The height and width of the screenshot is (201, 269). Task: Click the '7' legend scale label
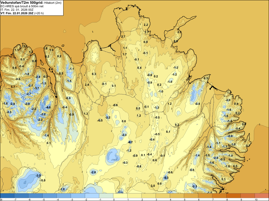[213, 199]
